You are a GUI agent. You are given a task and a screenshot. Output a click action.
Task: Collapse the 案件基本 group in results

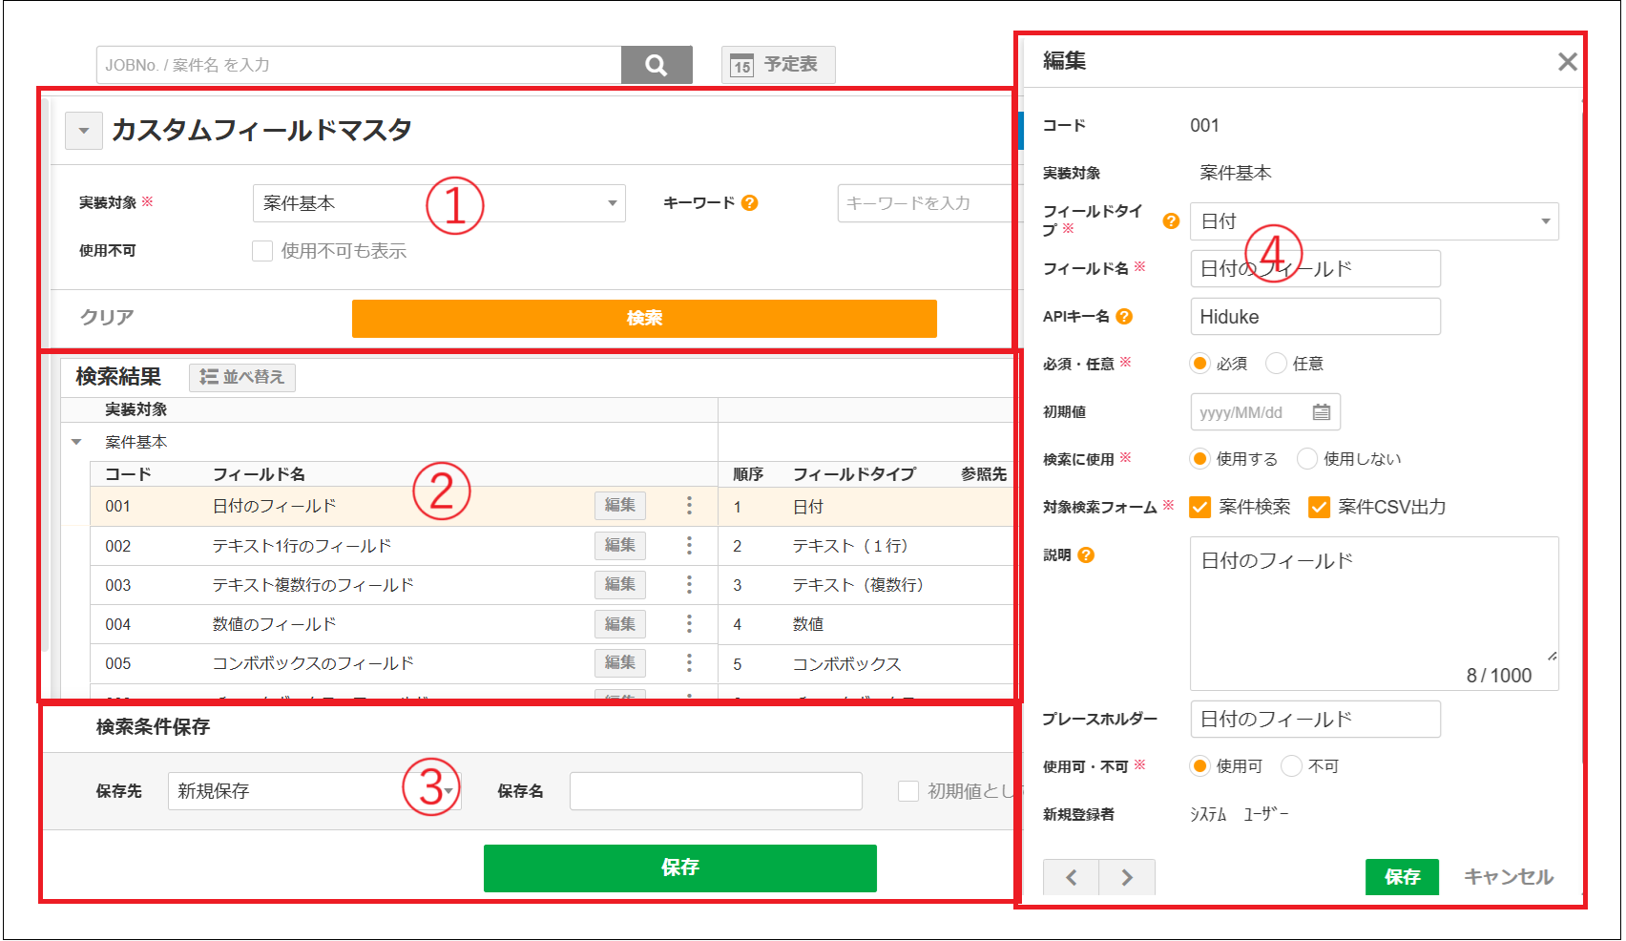(77, 443)
